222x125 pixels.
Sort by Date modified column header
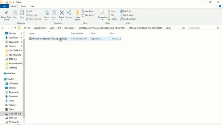click(x=77, y=34)
